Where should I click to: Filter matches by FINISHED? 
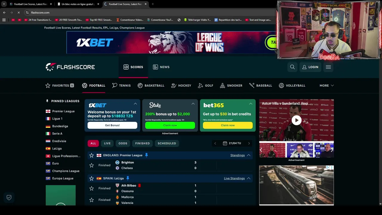pyautogui.click(x=142, y=143)
